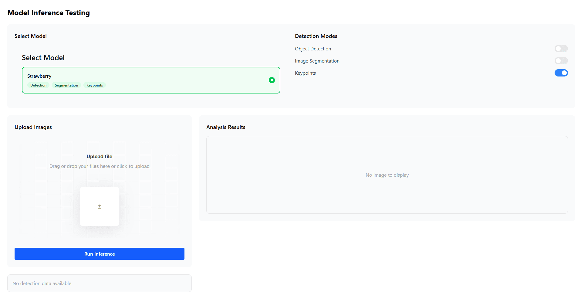Image resolution: width=581 pixels, height=299 pixels.
Task: Click the Segmentation tag on the Strawberry card
Action: coord(66,85)
